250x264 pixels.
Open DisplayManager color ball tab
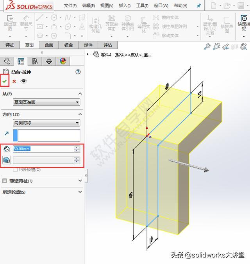[63, 61]
